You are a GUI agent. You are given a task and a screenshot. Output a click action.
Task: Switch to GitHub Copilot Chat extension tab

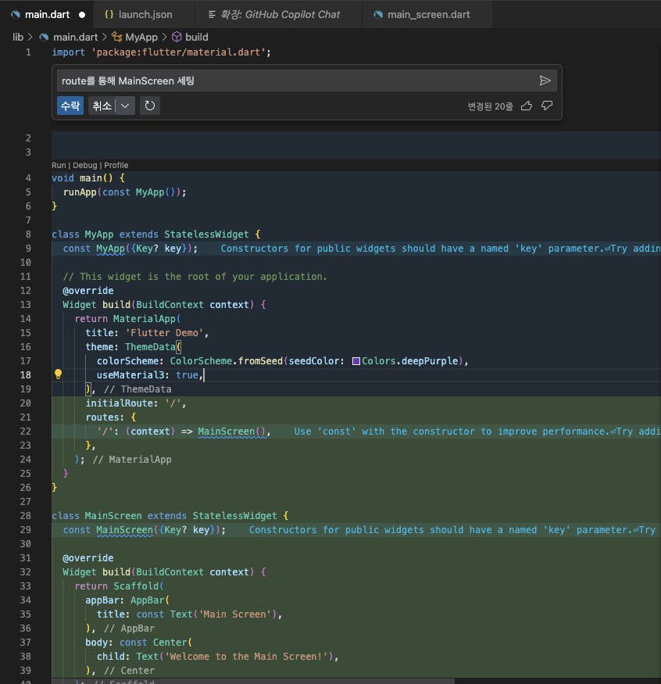point(279,14)
